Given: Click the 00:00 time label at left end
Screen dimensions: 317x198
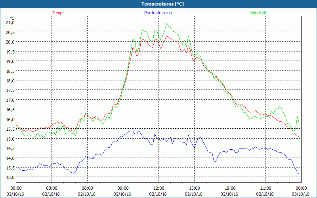Looking at the screenshot, I should pyautogui.click(x=16, y=188).
